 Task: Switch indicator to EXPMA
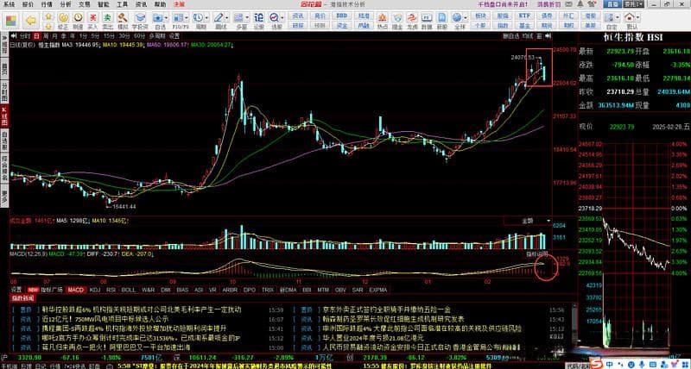pyautogui.click(x=378, y=290)
